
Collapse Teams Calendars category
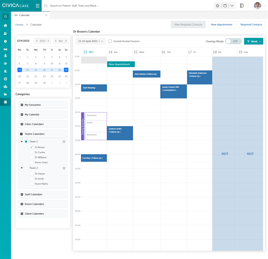21,134
